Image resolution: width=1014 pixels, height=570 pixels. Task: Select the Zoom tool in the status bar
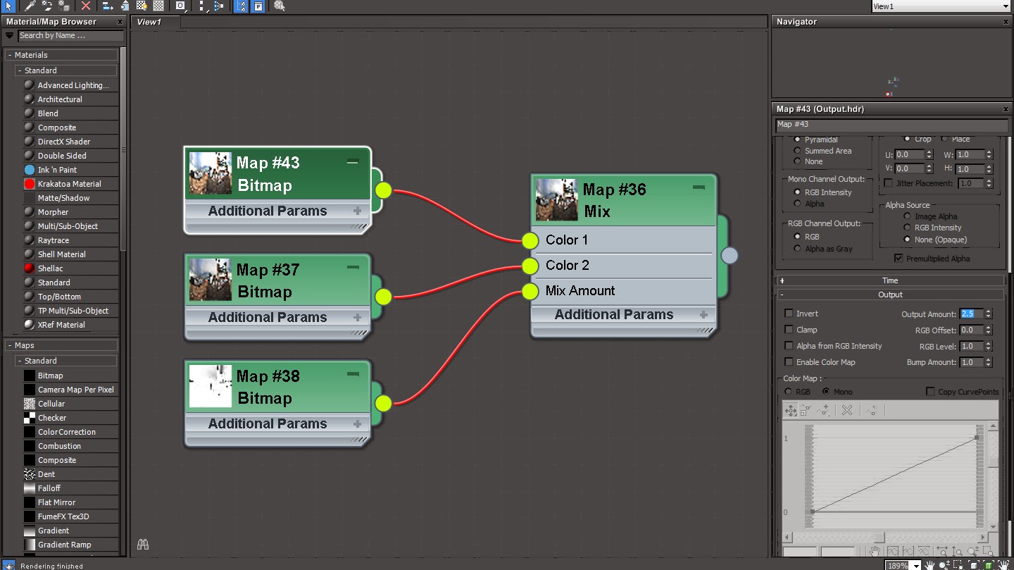pyautogui.click(x=944, y=565)
